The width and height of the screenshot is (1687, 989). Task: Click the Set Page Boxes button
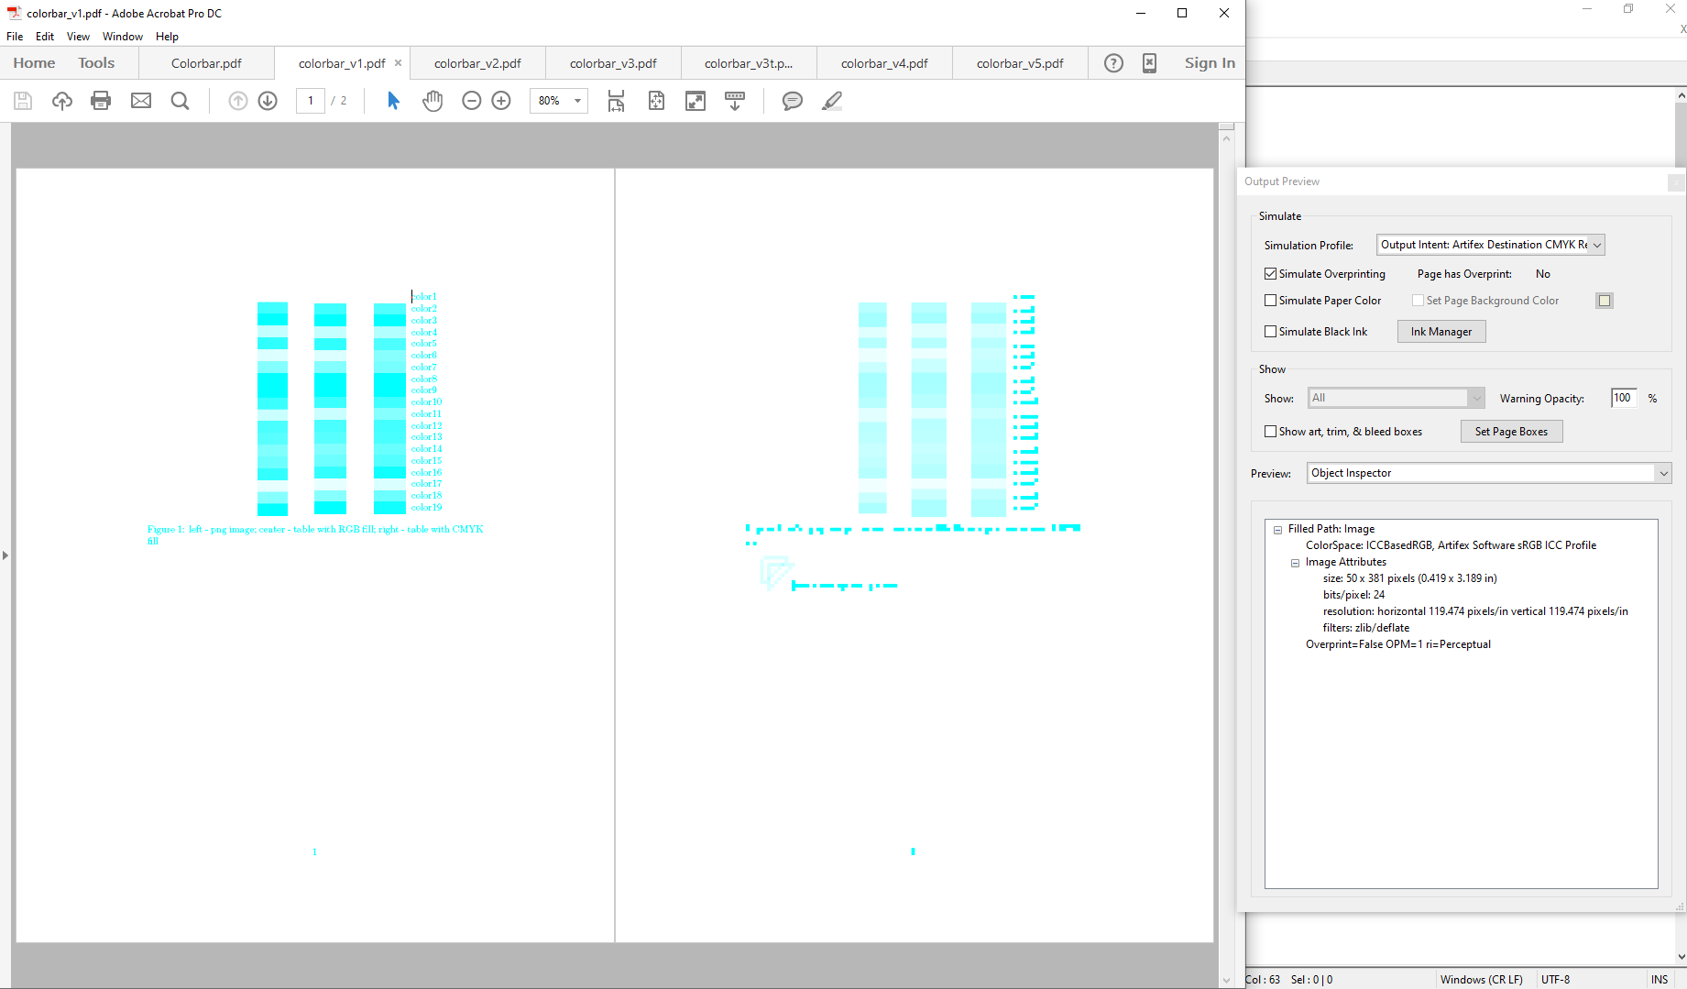pyautogui.click(x=1511, y=432)
